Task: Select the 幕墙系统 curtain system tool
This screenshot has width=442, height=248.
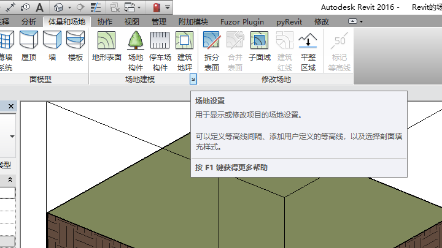Action: pyautogui.click(x=6, y=51)
